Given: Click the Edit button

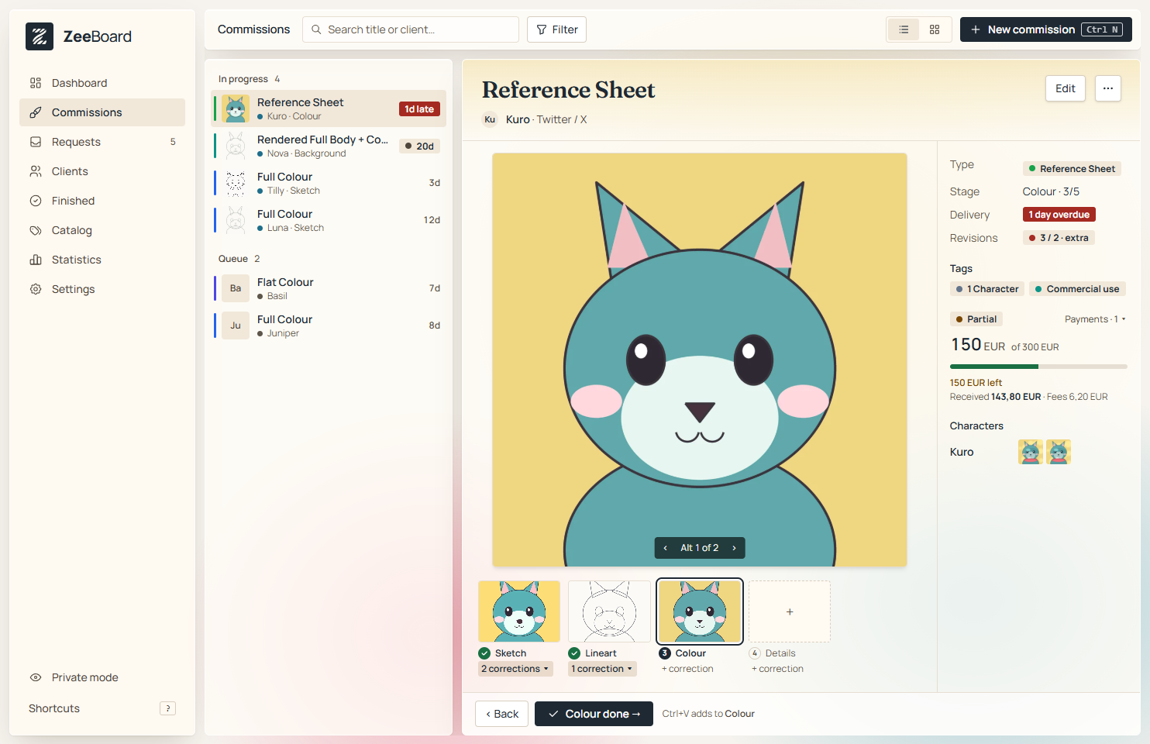Looking at the screenshot, I should (x=1066, y=88).
